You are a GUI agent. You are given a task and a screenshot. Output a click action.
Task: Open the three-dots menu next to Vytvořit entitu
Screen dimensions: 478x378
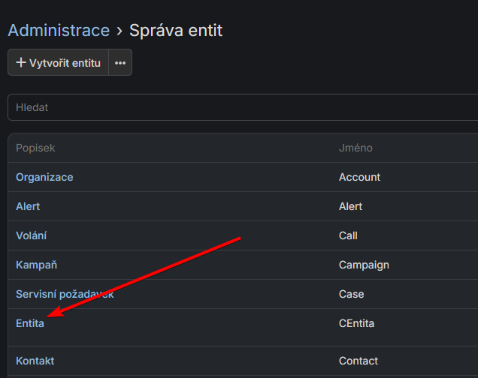[120, 63]
